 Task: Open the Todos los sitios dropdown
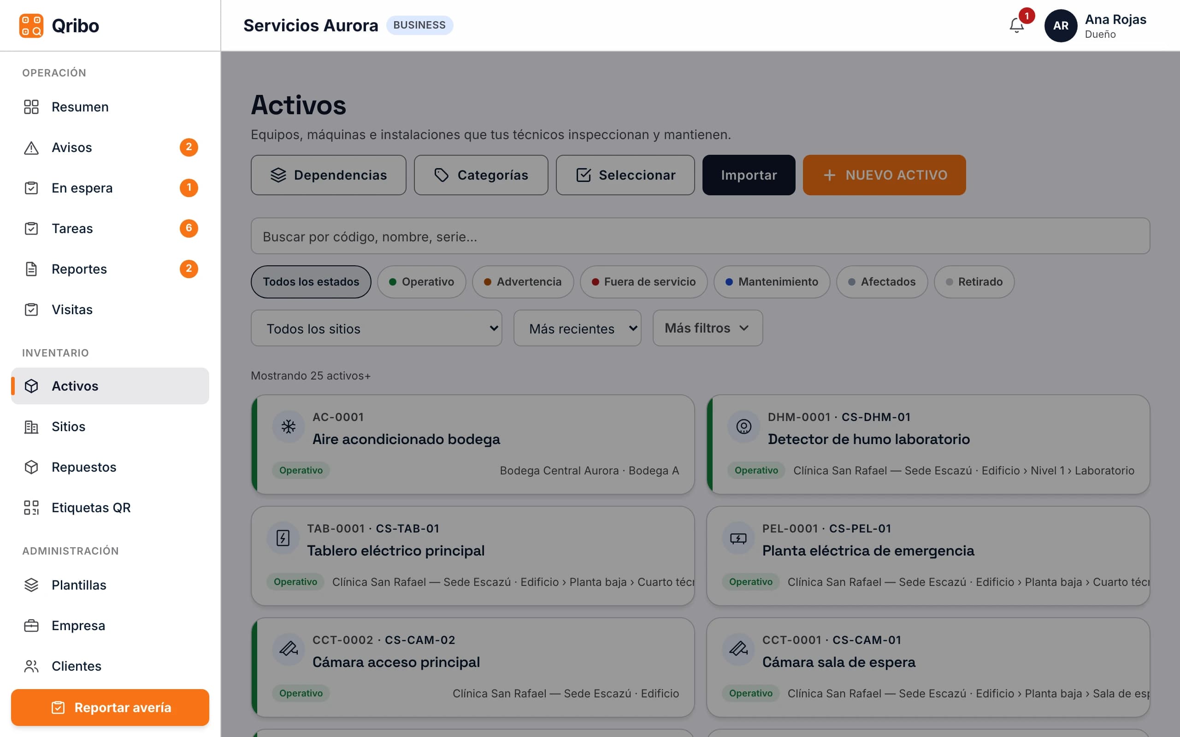tap(377, 328)
